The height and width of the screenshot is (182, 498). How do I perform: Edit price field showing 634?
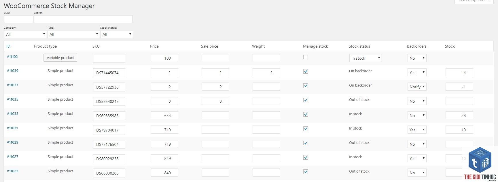164,115
